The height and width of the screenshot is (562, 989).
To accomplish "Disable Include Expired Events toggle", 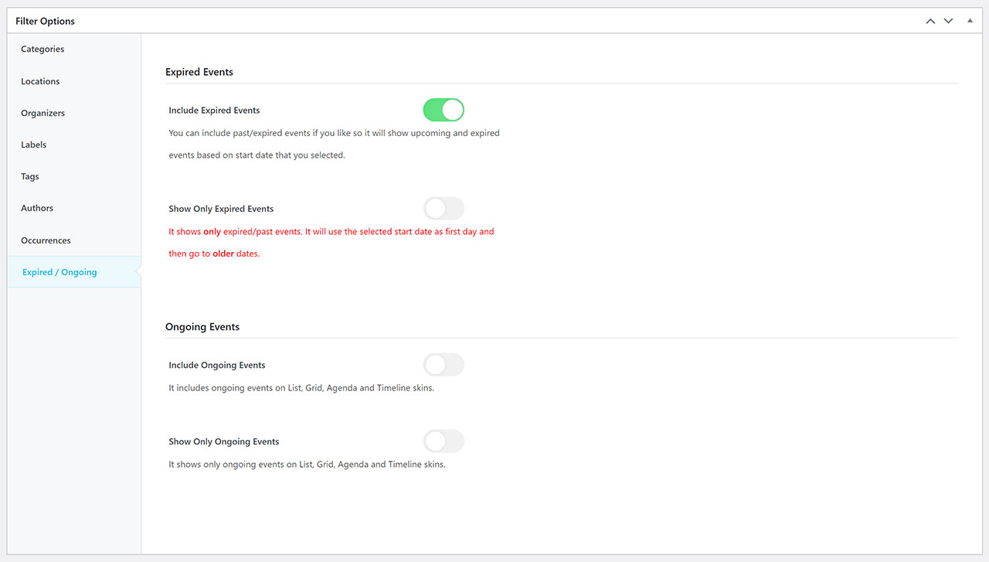I will (444, 110).
